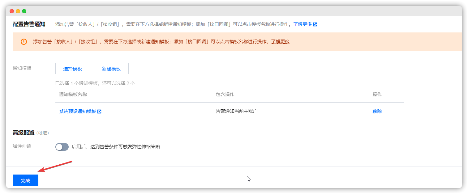
Task: Click the 新建模板 button
Action: pos(111,68)
